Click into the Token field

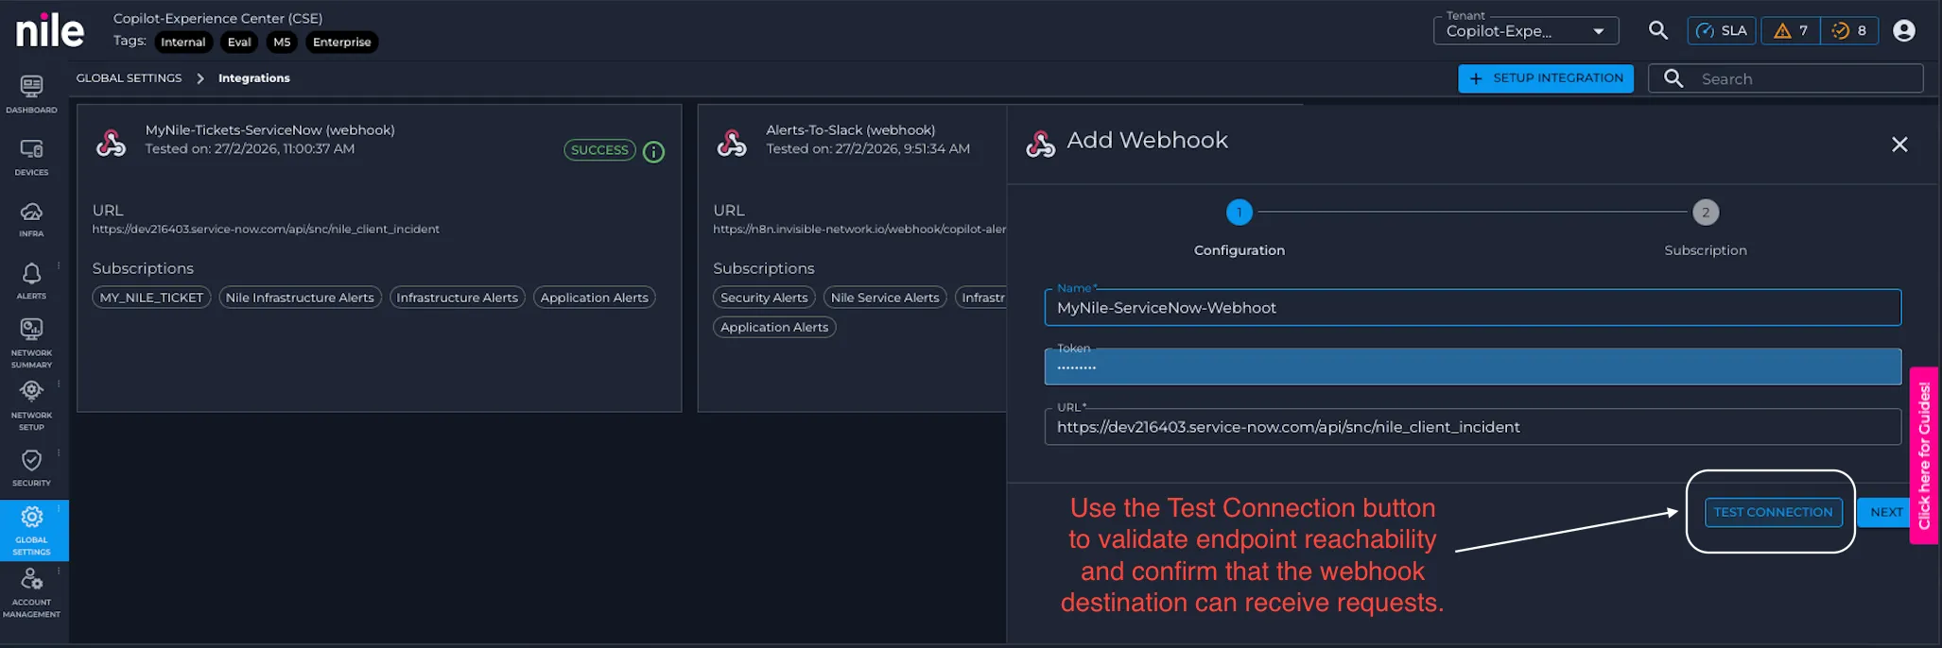(1472, 367)
